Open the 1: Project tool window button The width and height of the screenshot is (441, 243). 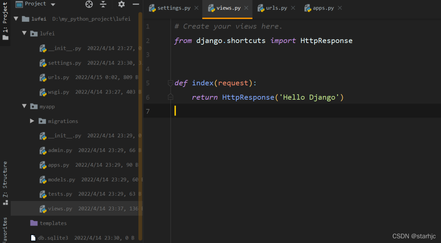pyautogui.click(x=5, y=21)
